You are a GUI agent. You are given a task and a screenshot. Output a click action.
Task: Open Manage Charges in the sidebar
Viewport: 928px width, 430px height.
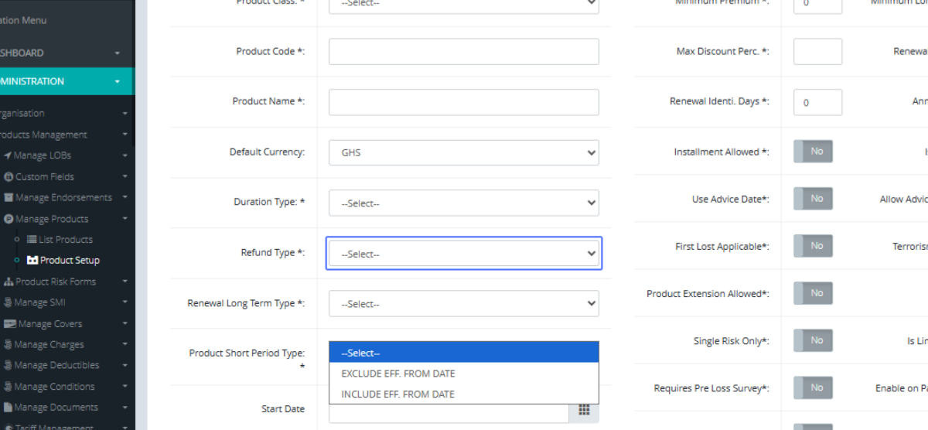[x=49, y=344]
